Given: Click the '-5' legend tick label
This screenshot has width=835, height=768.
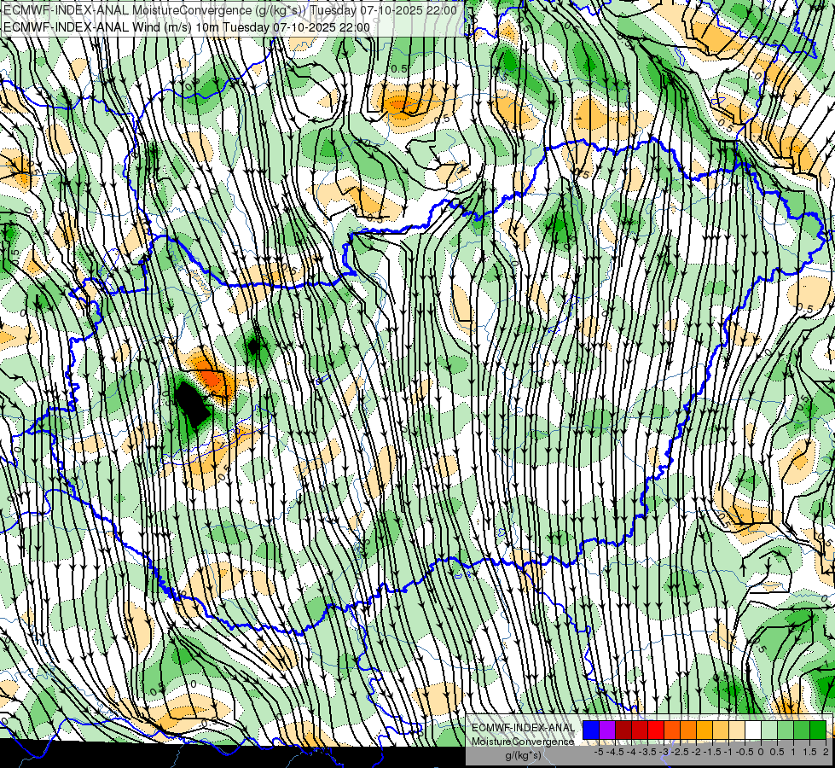Looking at the screenshot, I should point(599,752).
